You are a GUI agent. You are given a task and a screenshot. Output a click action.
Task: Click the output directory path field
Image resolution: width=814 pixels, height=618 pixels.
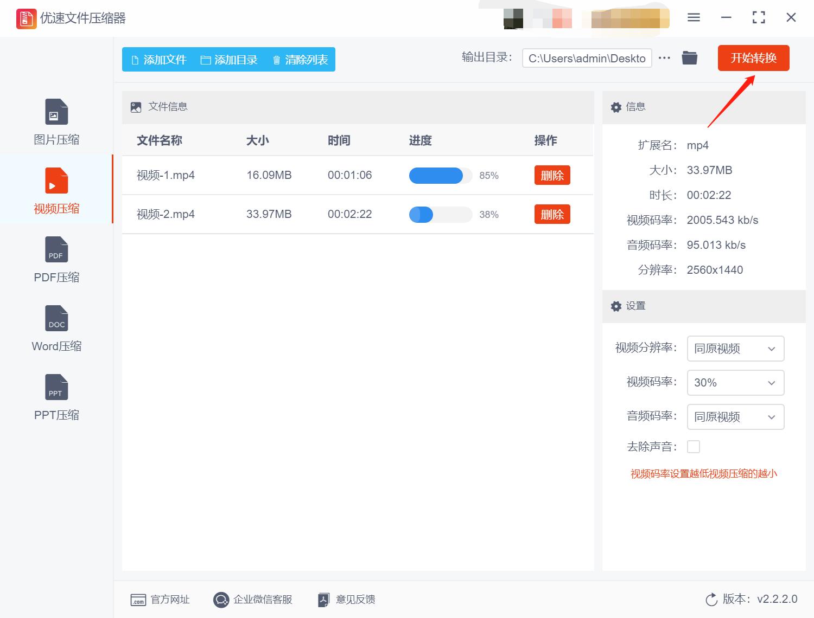586,58
